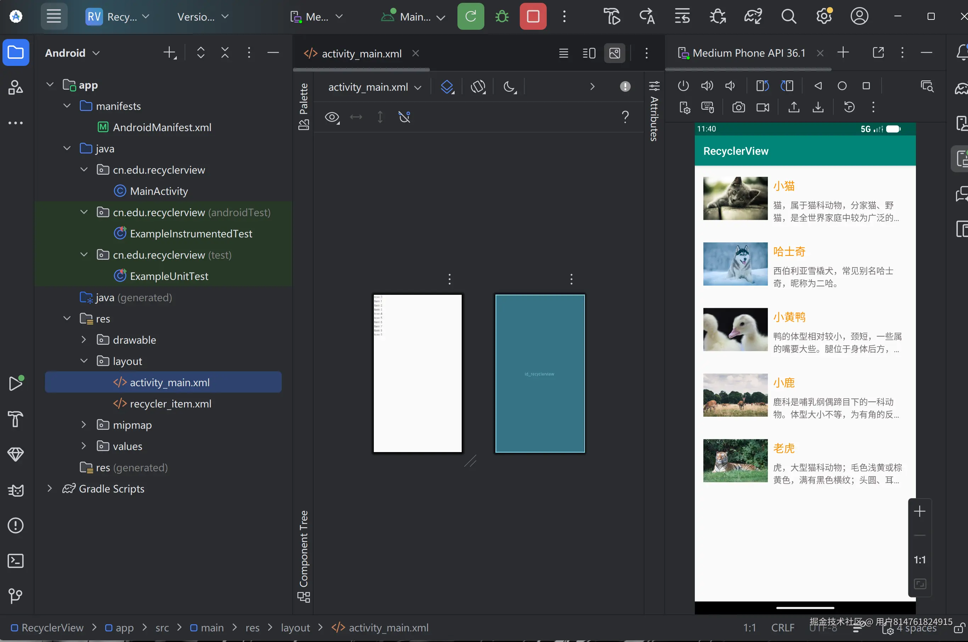Rotate emulator left
Viewport: 968px width, 642px height.
tap(762, 86)
